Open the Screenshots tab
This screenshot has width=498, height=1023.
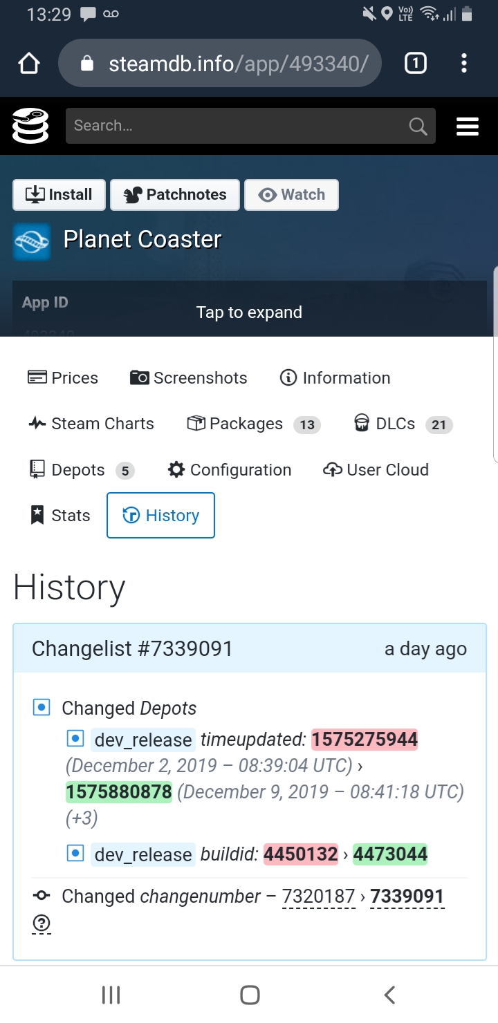pos(189,378)
